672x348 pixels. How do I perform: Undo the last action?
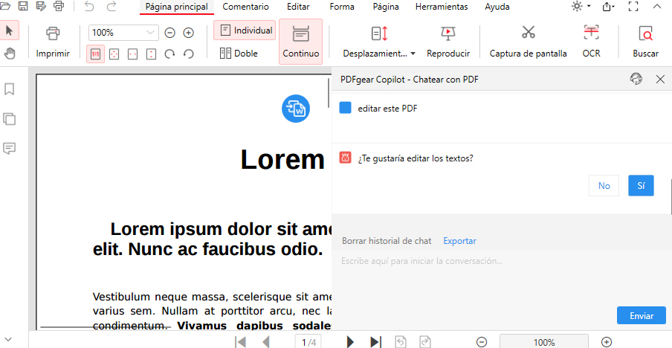[89, 7]
